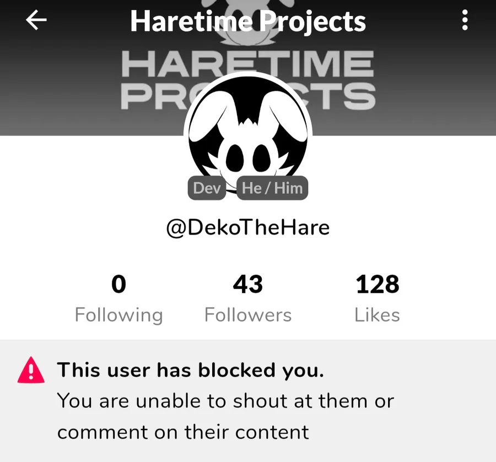Viewport: 496px width, 462px height.
Task: Open the three-dot overflow menu
Action: coord(465,20)
